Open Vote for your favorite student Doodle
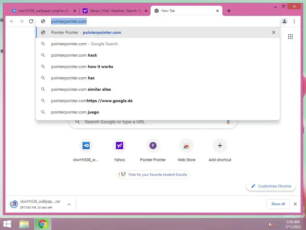This screenshot has width=306, height=230. (153, 175)
